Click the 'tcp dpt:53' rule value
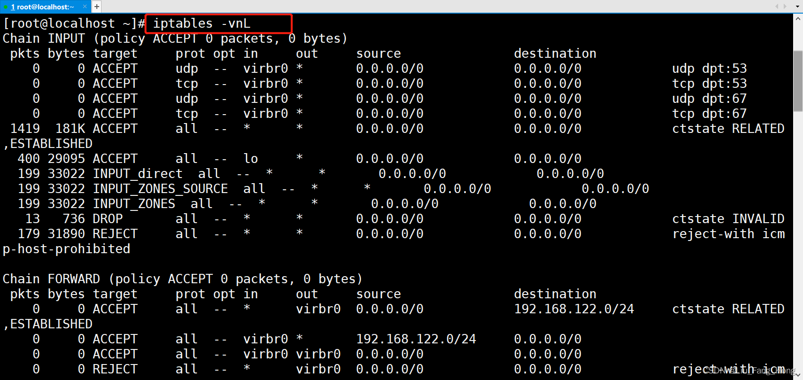803x380 pixels. tap(709, 84)
